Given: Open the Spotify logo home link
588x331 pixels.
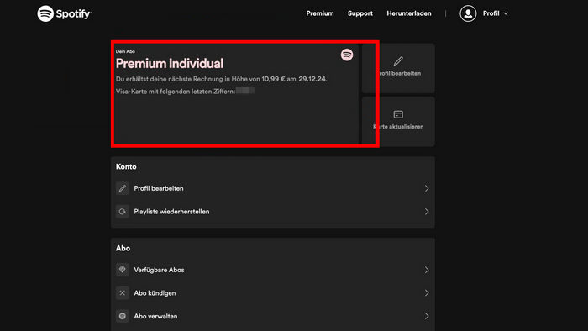Looking at the screenshot, I should click(64, 13).
